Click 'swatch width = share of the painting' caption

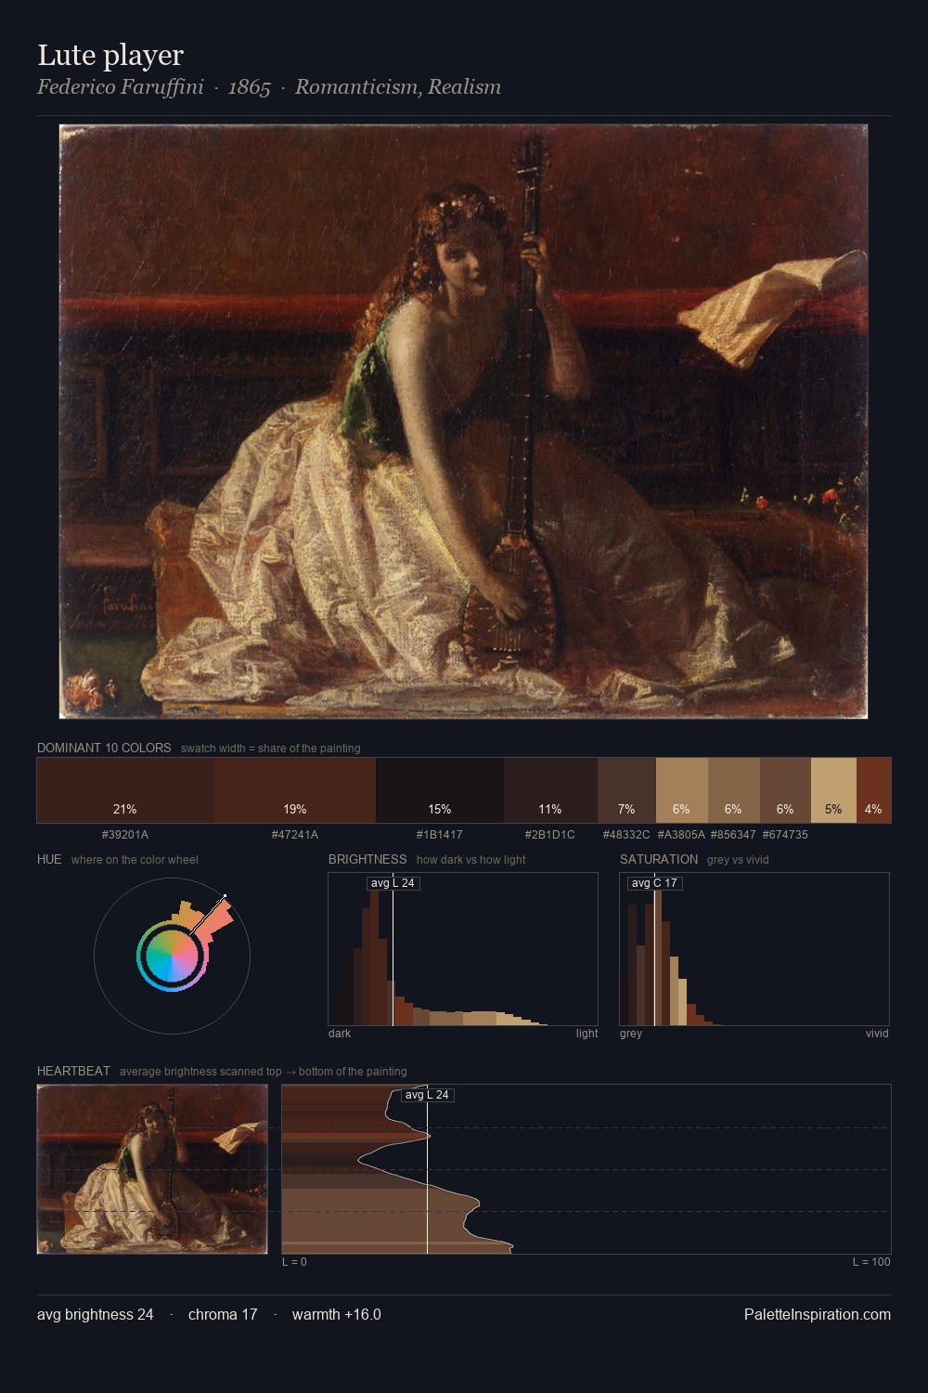click(x=271, y=749)
